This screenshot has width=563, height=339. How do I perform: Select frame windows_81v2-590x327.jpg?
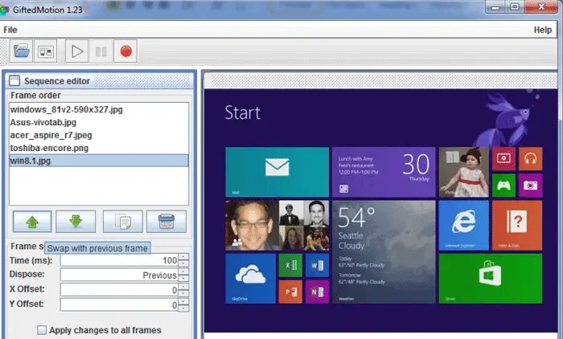tap(99, 109)
